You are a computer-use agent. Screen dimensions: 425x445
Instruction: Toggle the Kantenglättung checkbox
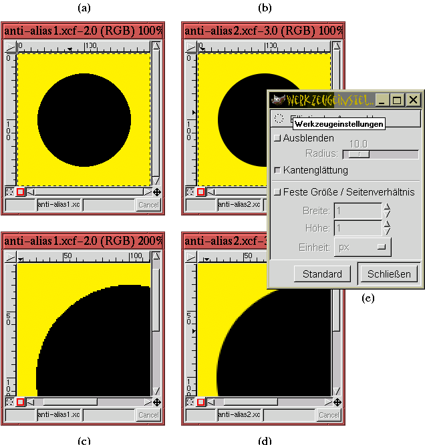click(x=278, y=170)
